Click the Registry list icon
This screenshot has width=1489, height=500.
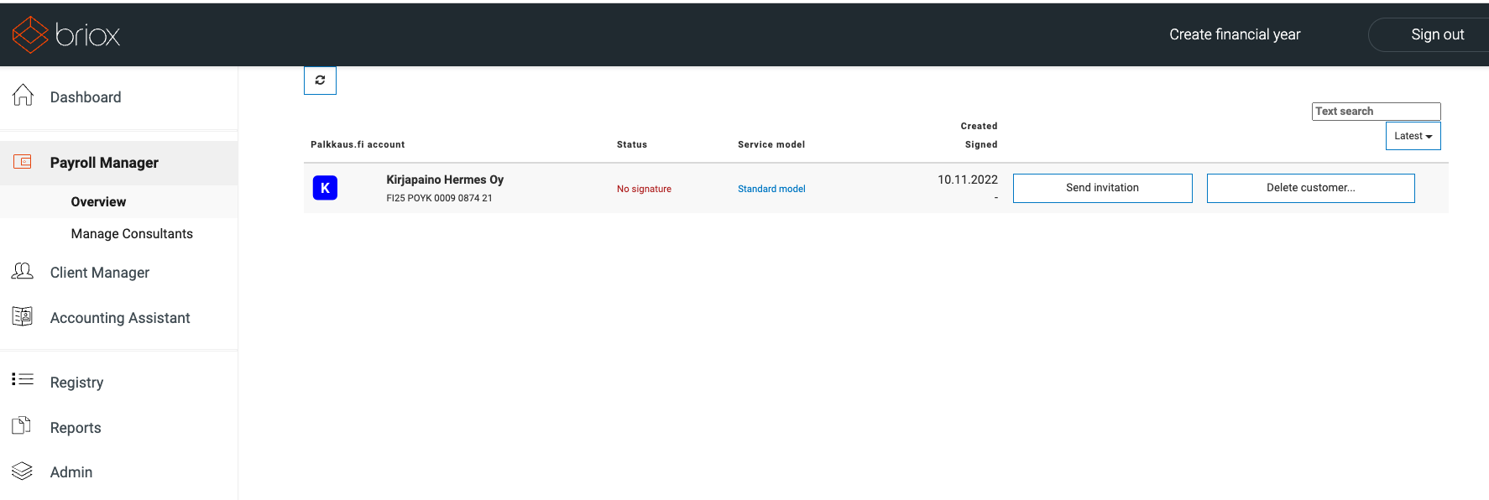pos(23,380)
